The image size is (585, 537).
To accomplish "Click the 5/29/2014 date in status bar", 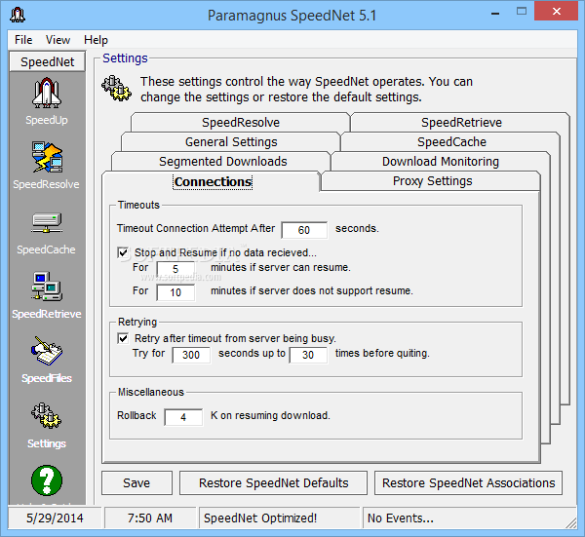I will pos(55,518).
